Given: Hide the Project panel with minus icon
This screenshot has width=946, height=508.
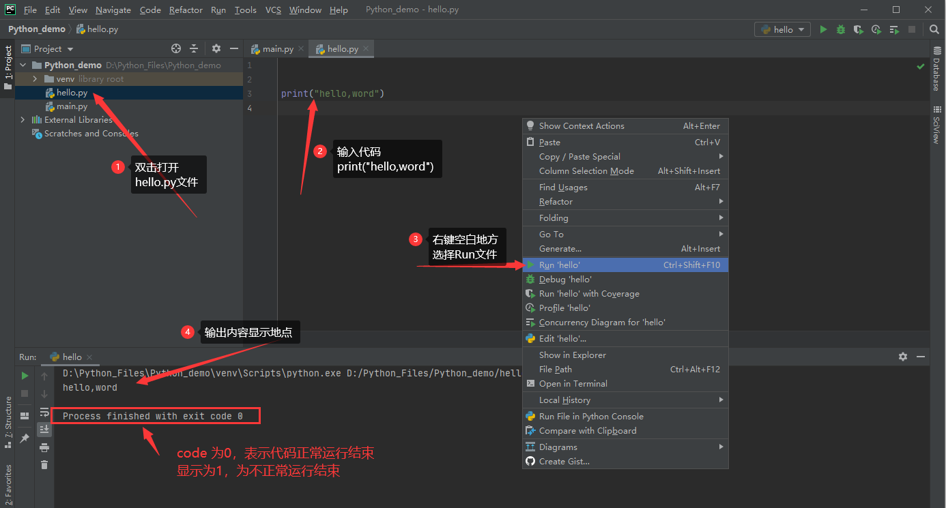Looking at the screenshot, I should (234, 48).
